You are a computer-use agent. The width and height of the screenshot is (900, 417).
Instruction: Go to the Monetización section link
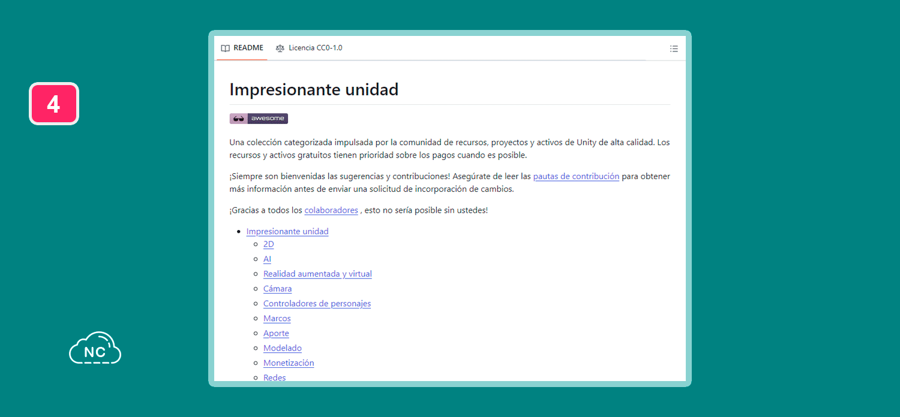click(289, 363)
